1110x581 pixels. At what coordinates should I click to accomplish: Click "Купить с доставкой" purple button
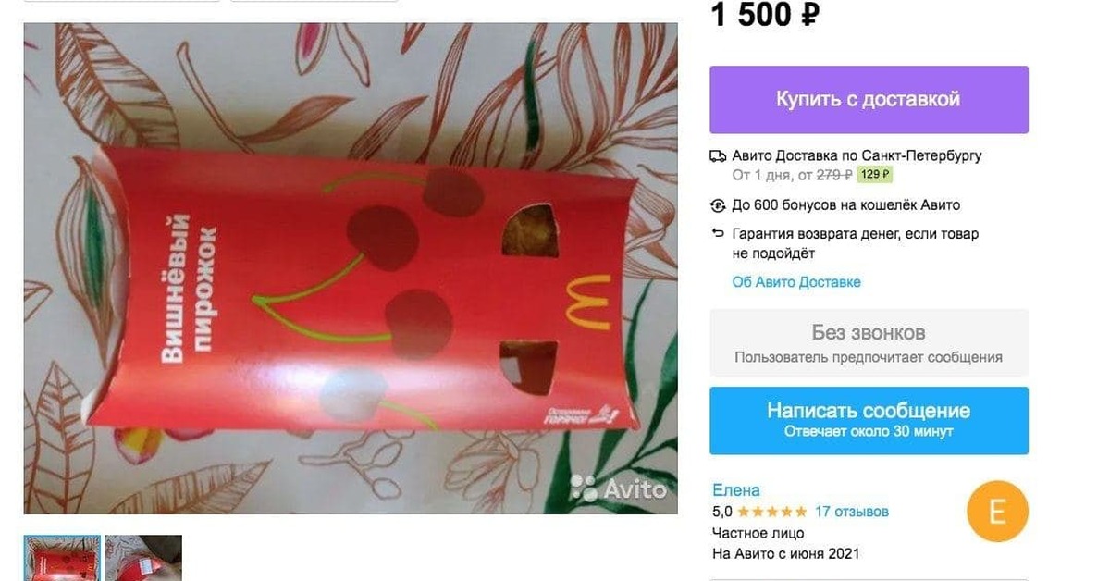pos(869,99)
